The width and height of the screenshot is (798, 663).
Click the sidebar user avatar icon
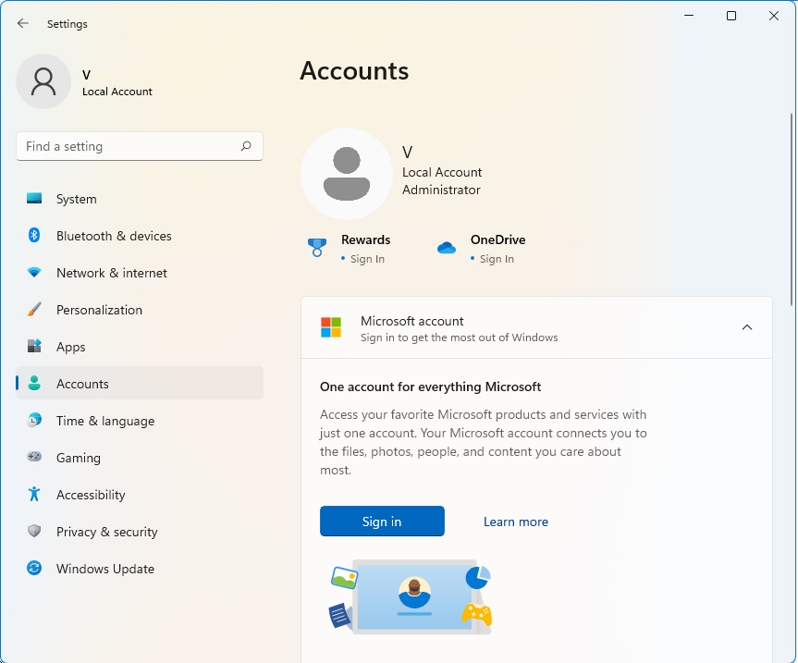[x=43, y=81]
